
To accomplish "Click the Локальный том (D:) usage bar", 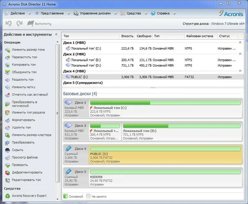I will pos(182,126).
